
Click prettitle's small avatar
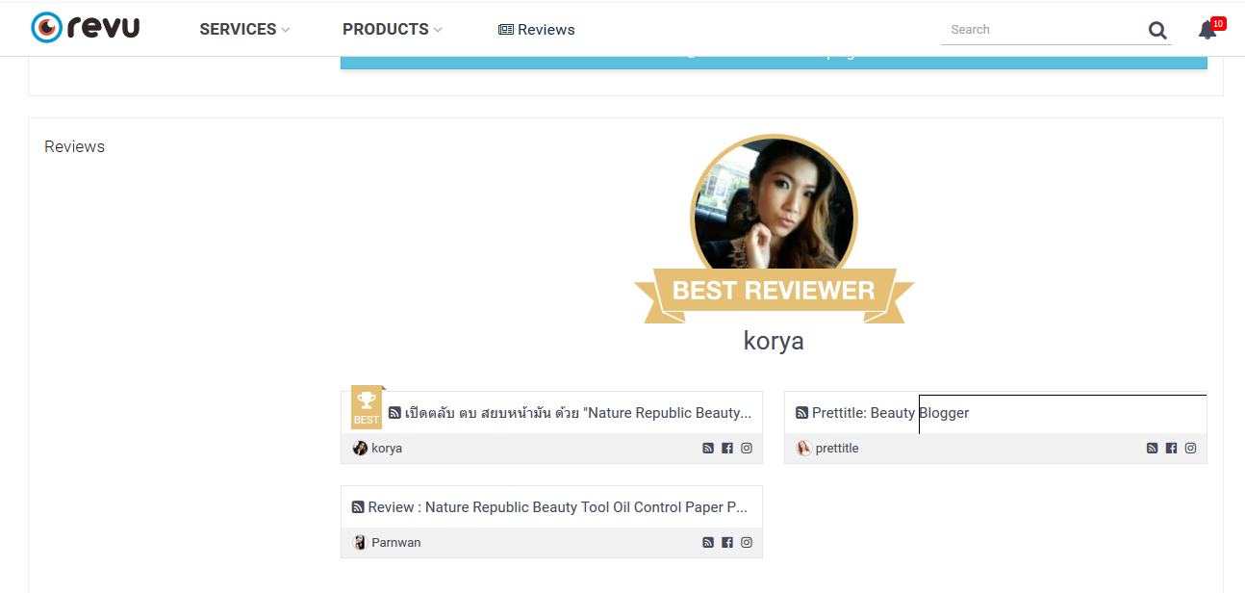point(804,449)
